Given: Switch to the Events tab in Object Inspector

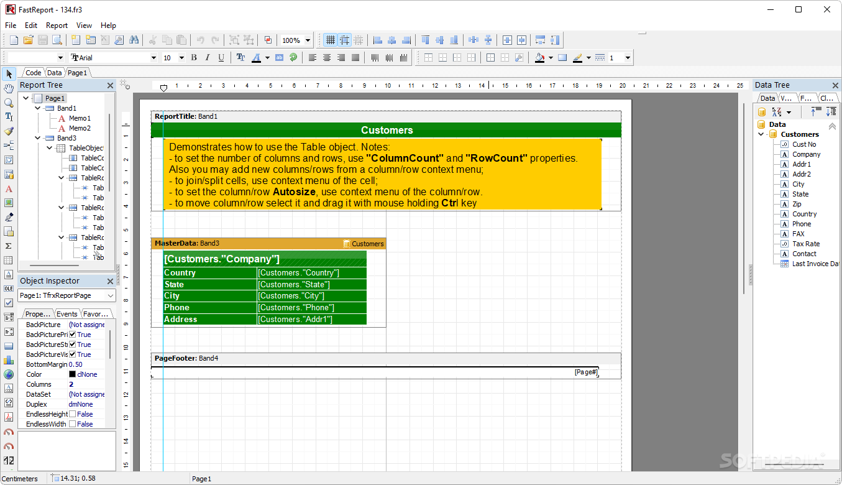Looking at the screenshot, I should [67, 314].
